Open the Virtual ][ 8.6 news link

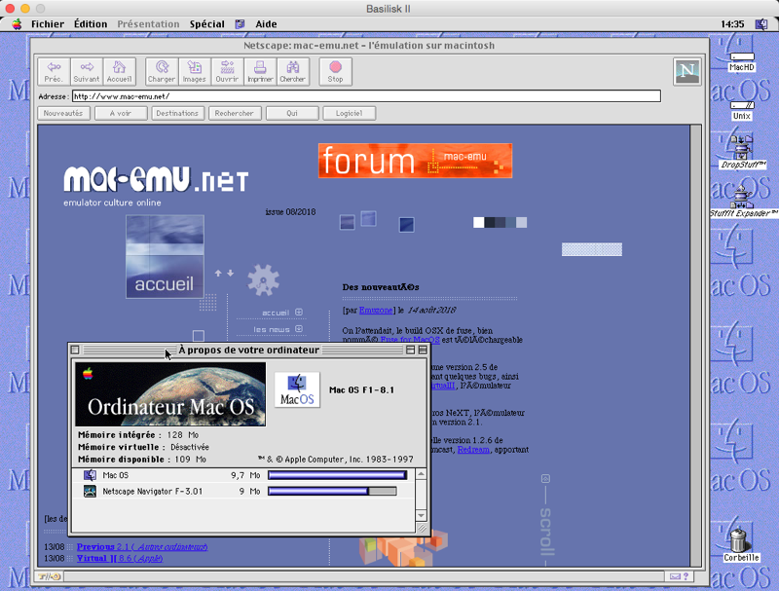tap(120, 558)
